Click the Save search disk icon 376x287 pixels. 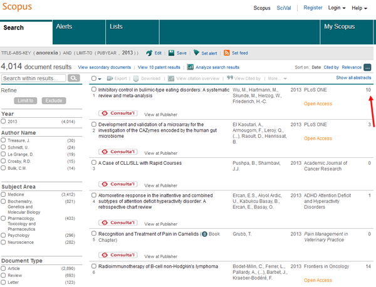tap(172, 54)
